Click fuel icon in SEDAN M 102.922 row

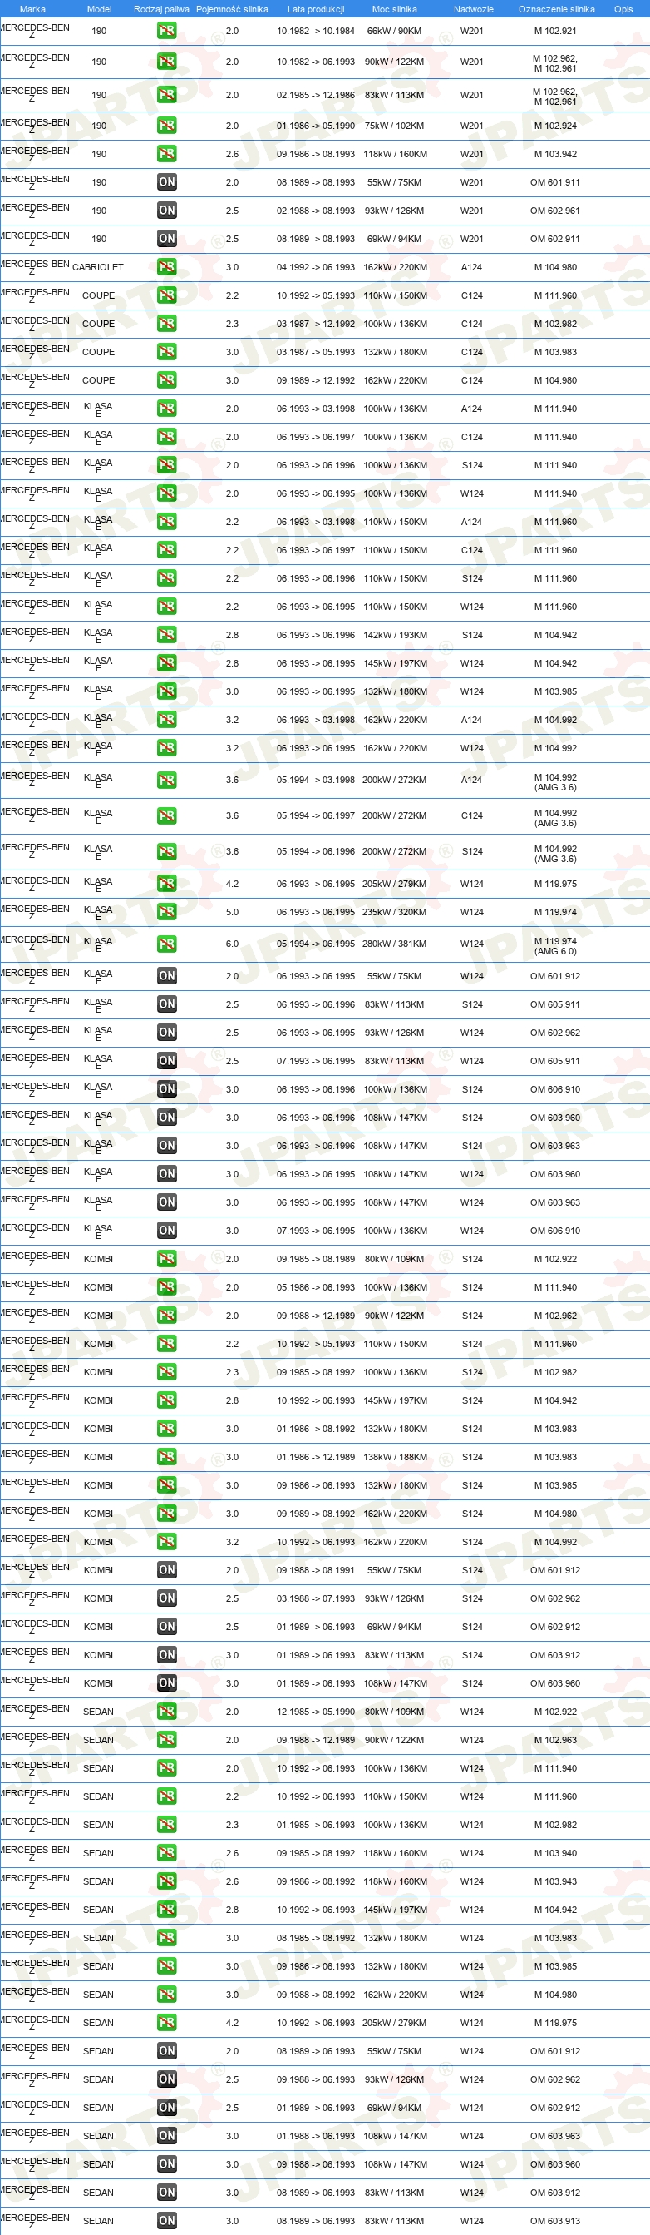166,1712
